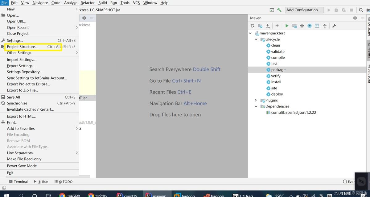The width and height of the screenshot is (370, 197).
Task: Open the Terminal tool window
Action: click(18, 182)
